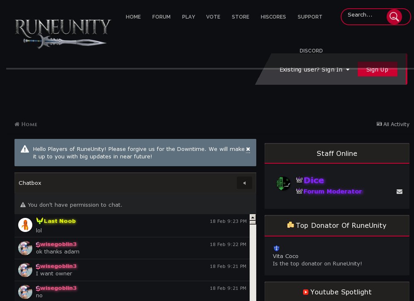Click the YouTube icon in Youtube Spotlight header
Screen dimensions: 414x301
coord(306,292)
